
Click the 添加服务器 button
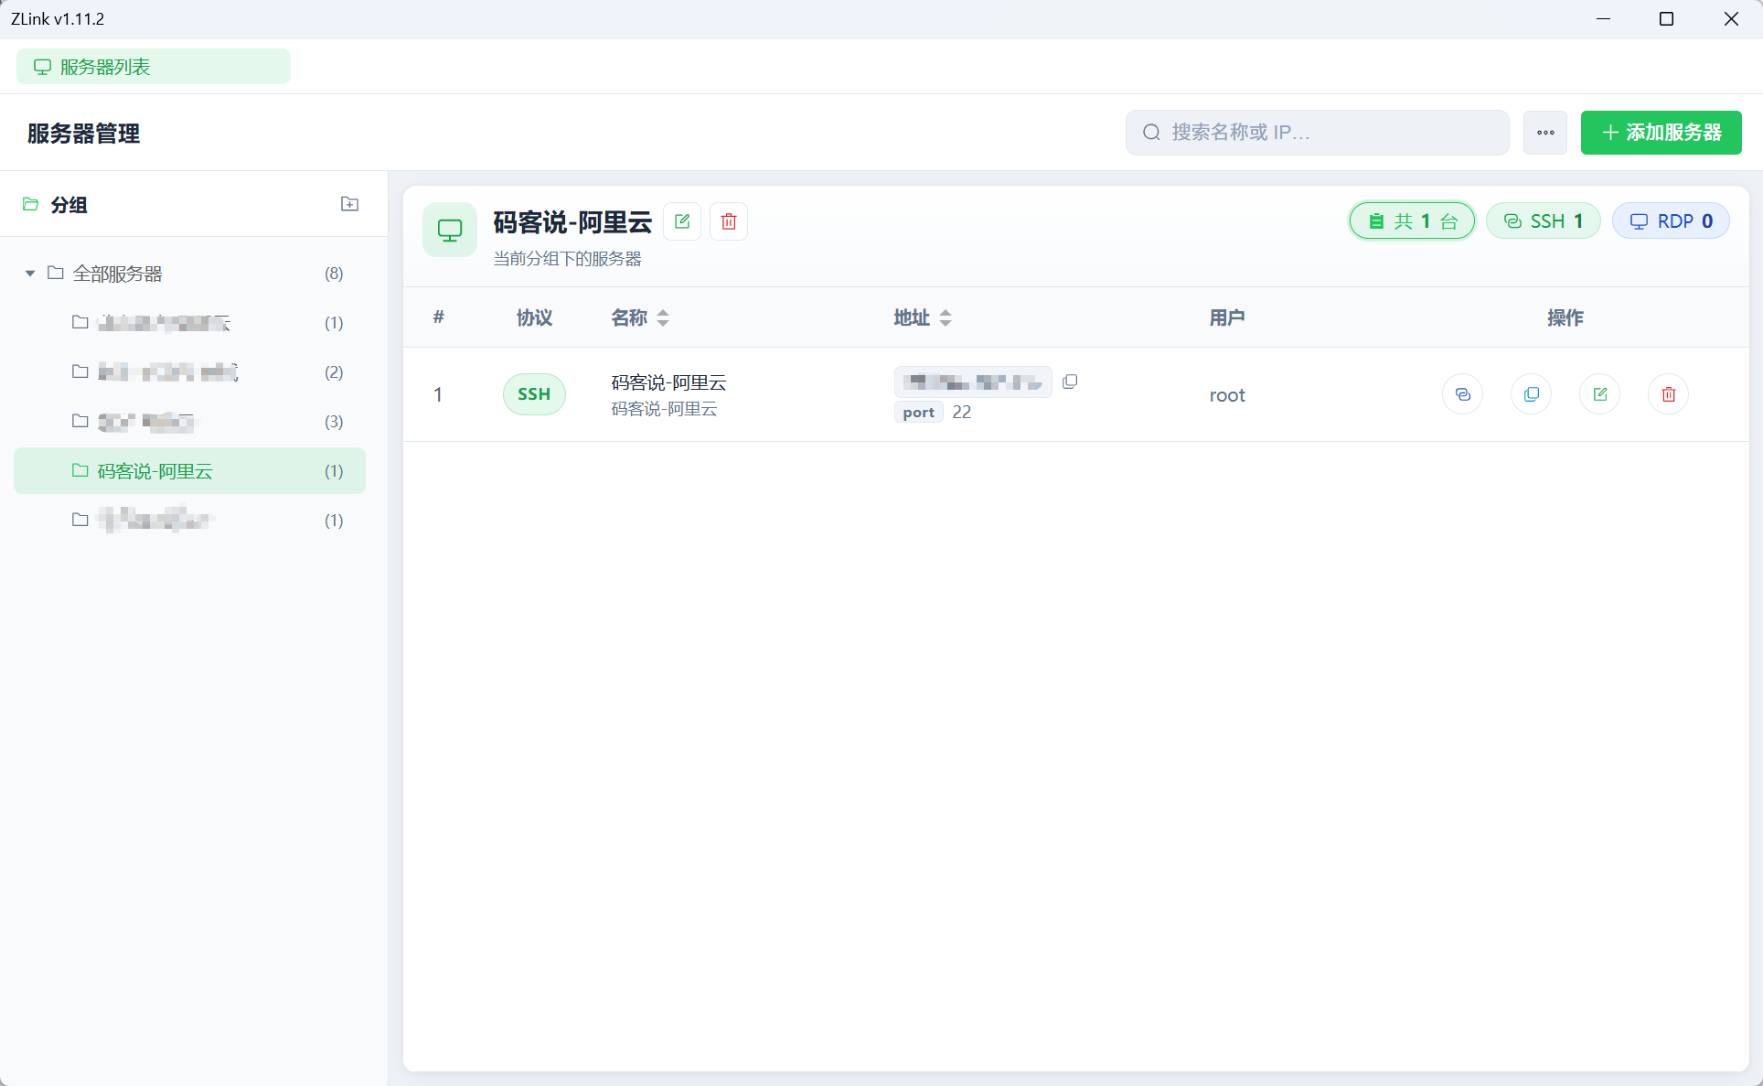point(1661,133)
